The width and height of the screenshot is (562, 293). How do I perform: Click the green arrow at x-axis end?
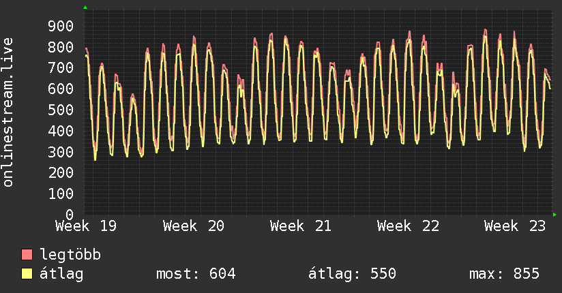point(554,215)
